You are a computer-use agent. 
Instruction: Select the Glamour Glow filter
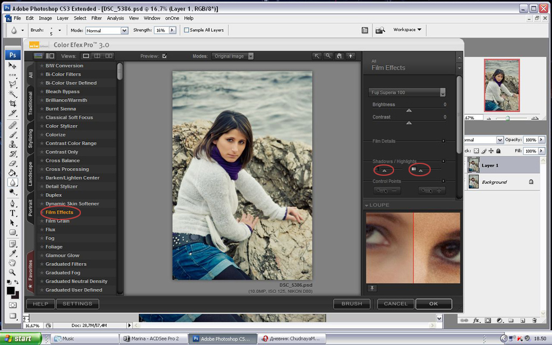click(63, 255)
